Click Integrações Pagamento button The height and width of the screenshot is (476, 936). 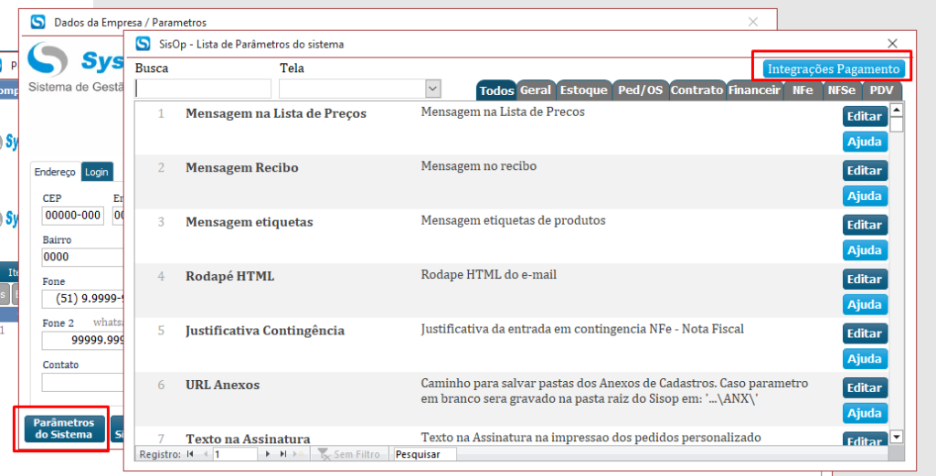(x=833, y=69)
